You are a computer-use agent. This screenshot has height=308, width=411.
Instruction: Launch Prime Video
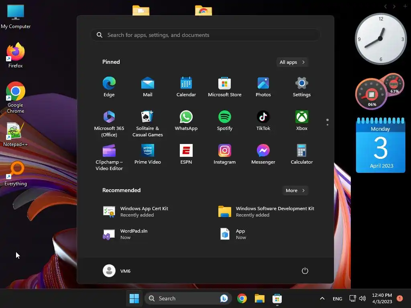148,154
